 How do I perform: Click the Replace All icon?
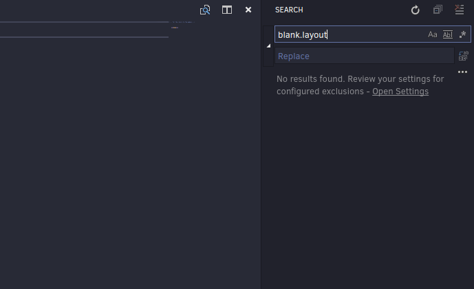point(463,56)
